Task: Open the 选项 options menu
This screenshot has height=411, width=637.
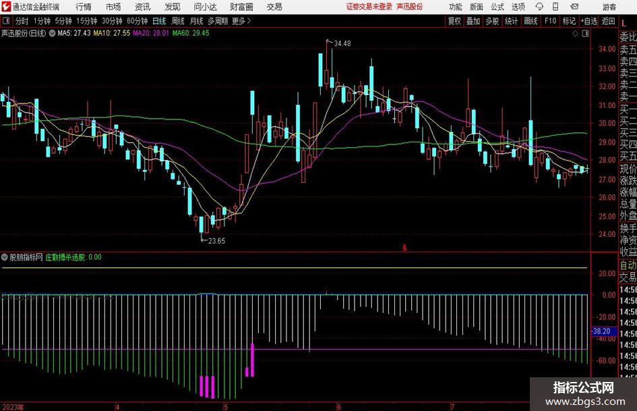Action: click(x=518, y=7)
